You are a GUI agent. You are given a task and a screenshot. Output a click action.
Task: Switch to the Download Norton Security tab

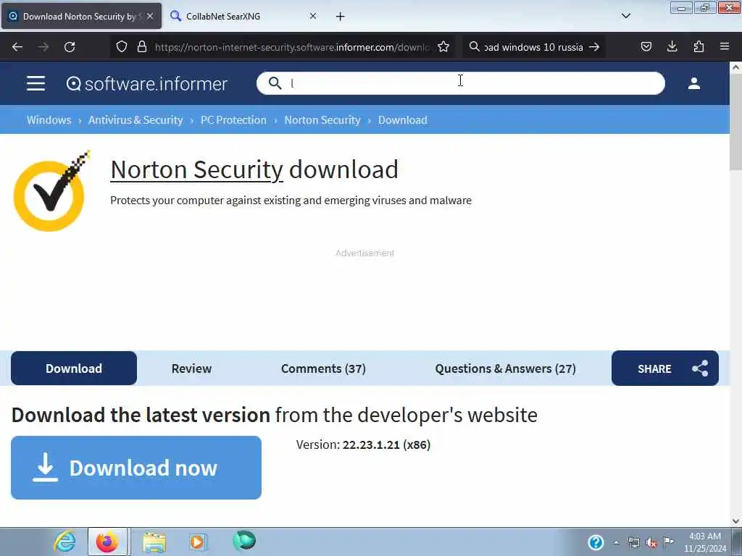[x=81, y=16]
